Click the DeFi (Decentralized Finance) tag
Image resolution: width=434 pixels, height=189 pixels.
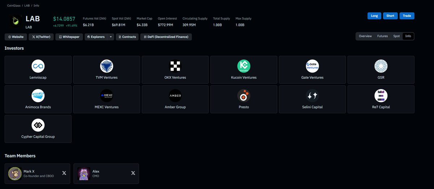point(166,37)
